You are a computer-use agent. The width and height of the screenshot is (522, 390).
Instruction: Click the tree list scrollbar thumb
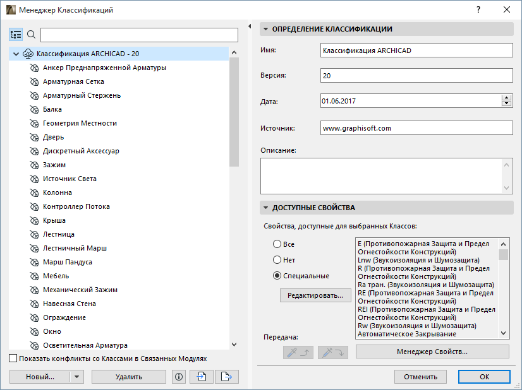tap(234, 112)
